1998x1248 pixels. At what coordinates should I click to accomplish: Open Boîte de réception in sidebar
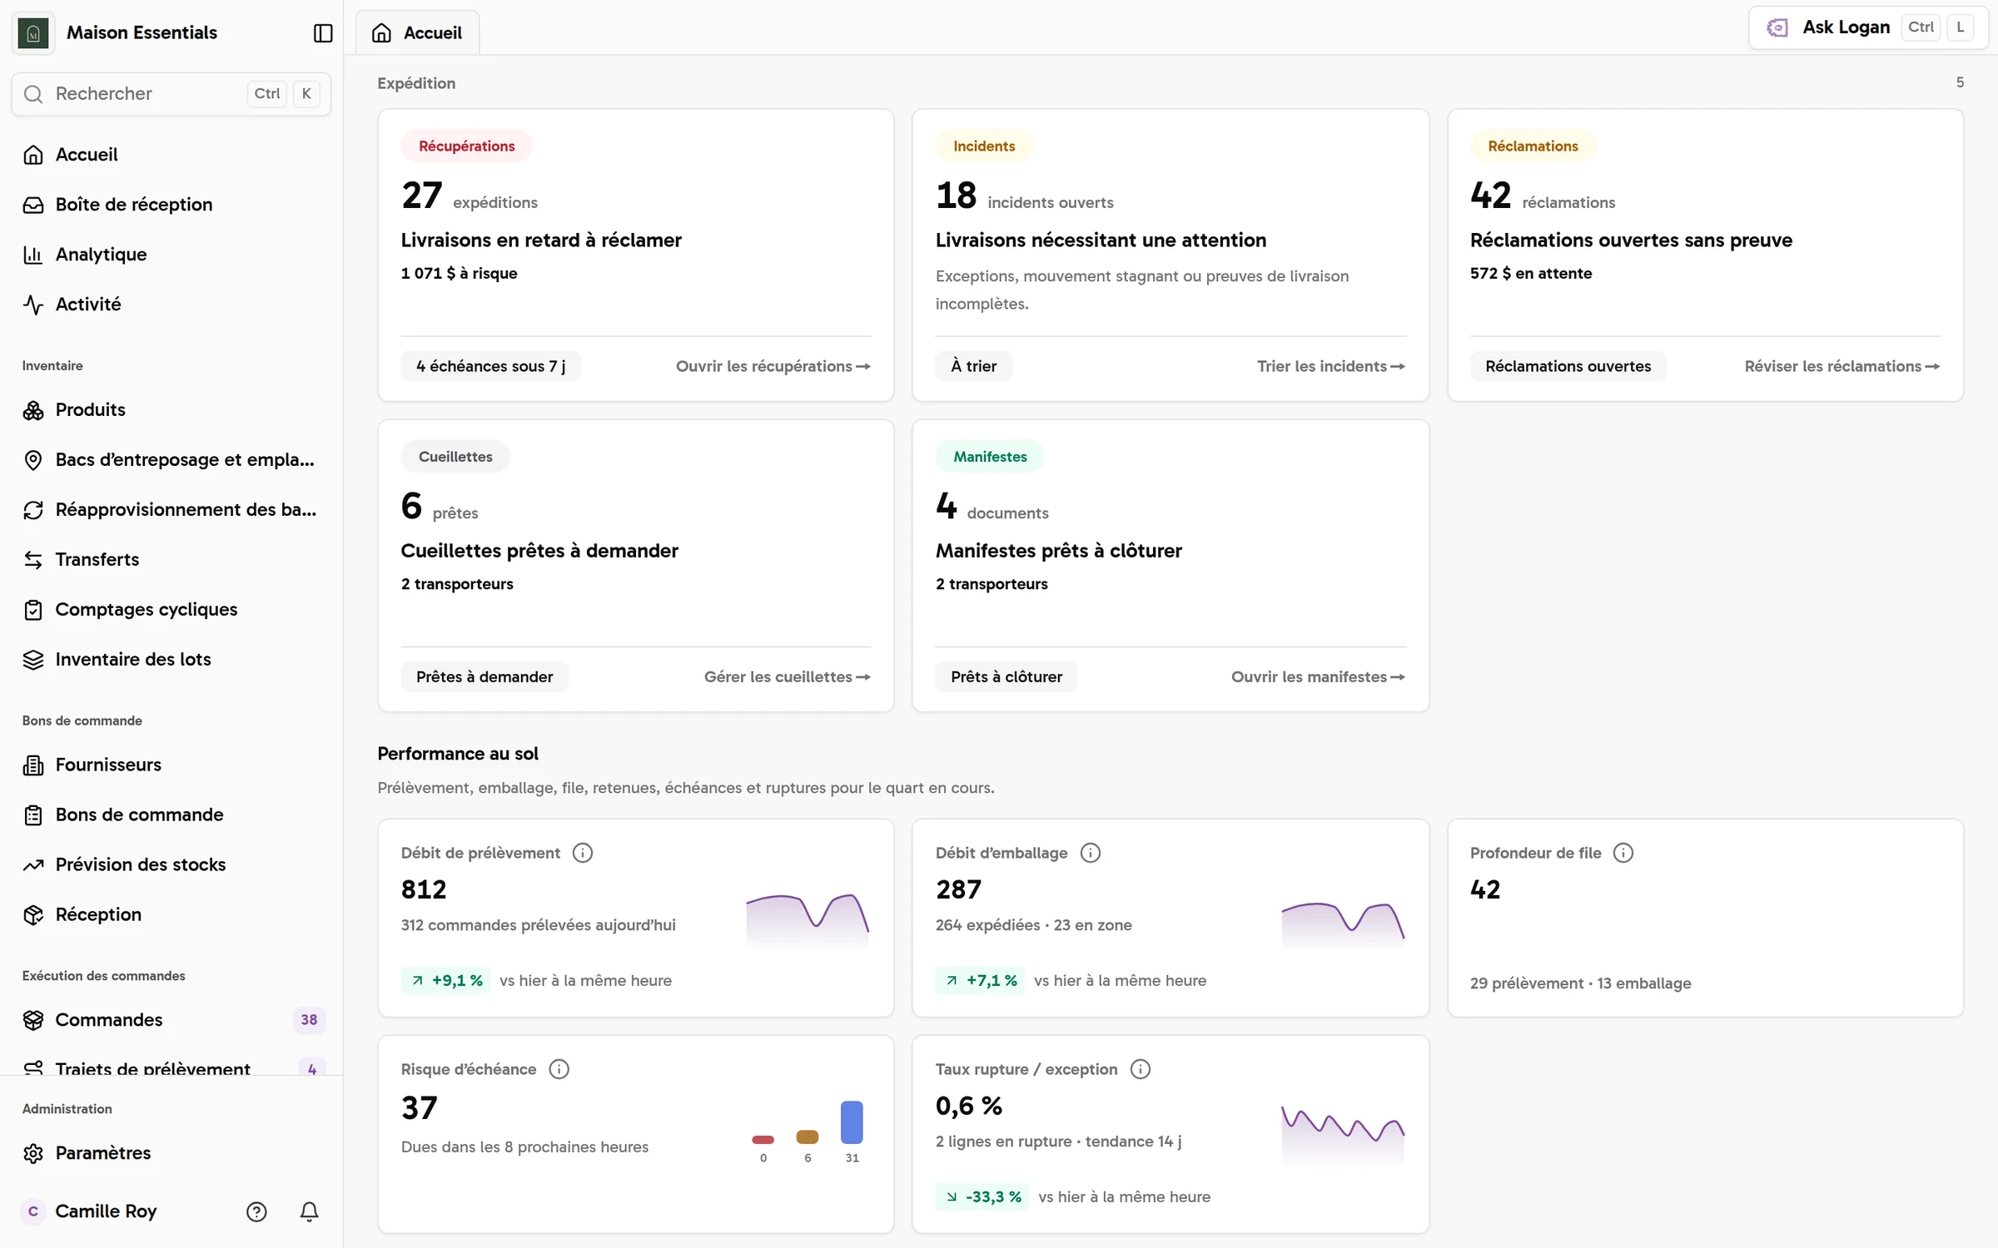[x=171, y=205]
